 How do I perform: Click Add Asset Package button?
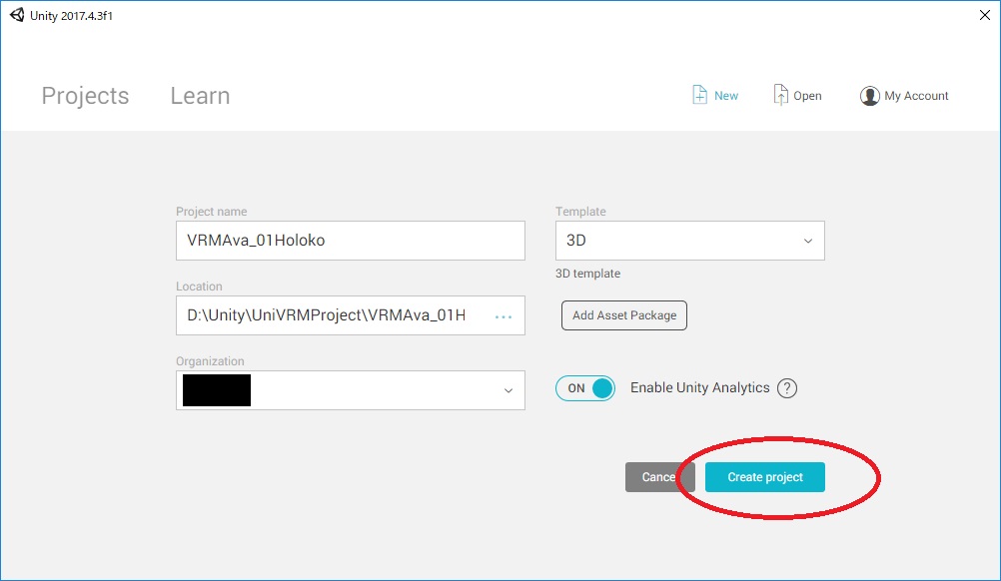click(624, 315)
